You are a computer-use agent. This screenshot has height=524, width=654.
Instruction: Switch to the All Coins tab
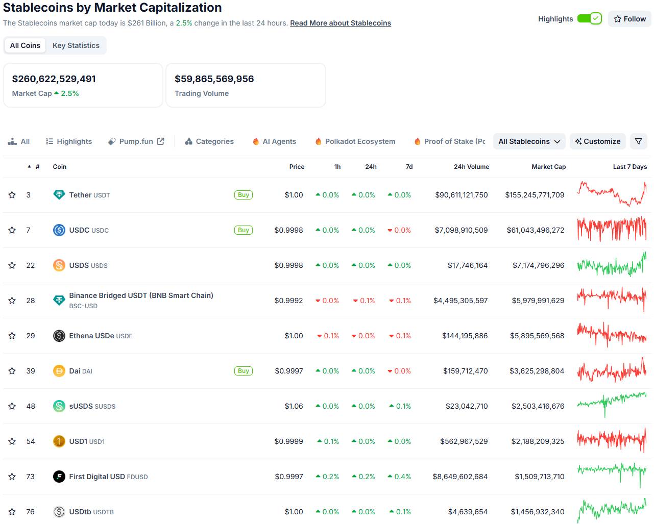(x=25, y=45)
